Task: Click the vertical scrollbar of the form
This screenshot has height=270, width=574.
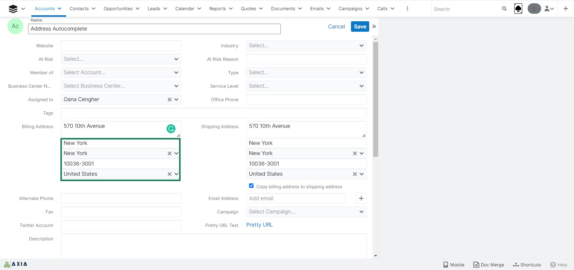Action: pos(375,99)
